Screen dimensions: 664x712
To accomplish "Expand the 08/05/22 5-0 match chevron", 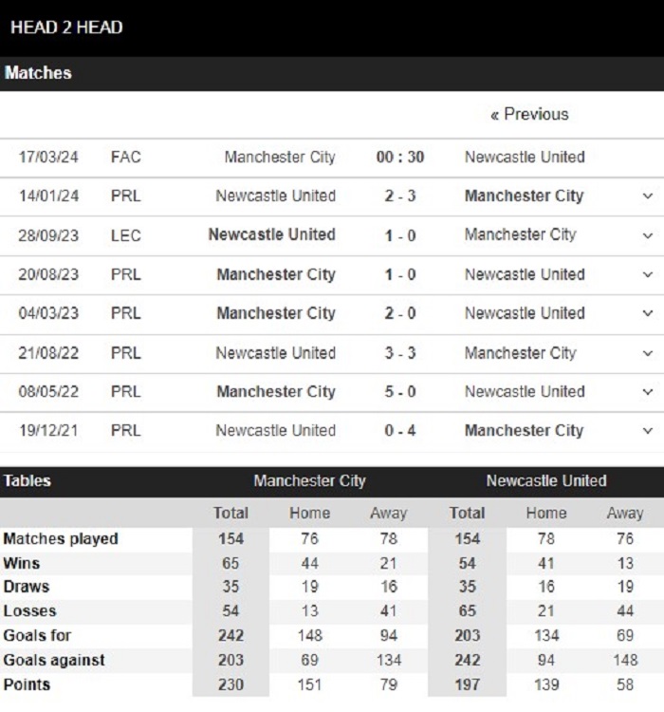I will point(648,392).
